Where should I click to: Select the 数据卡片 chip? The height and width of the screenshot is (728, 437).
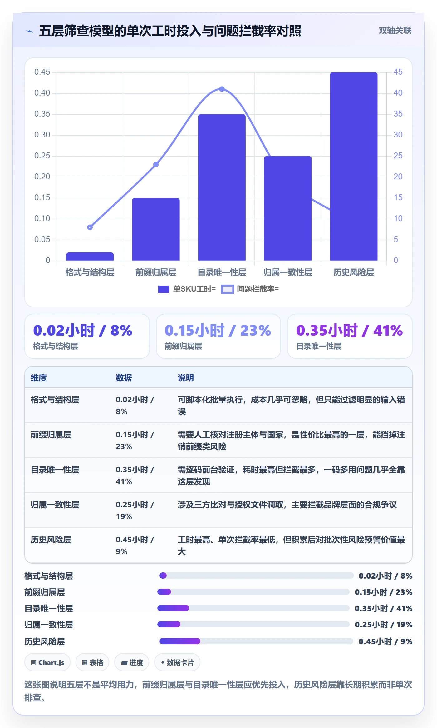(177, 662)
